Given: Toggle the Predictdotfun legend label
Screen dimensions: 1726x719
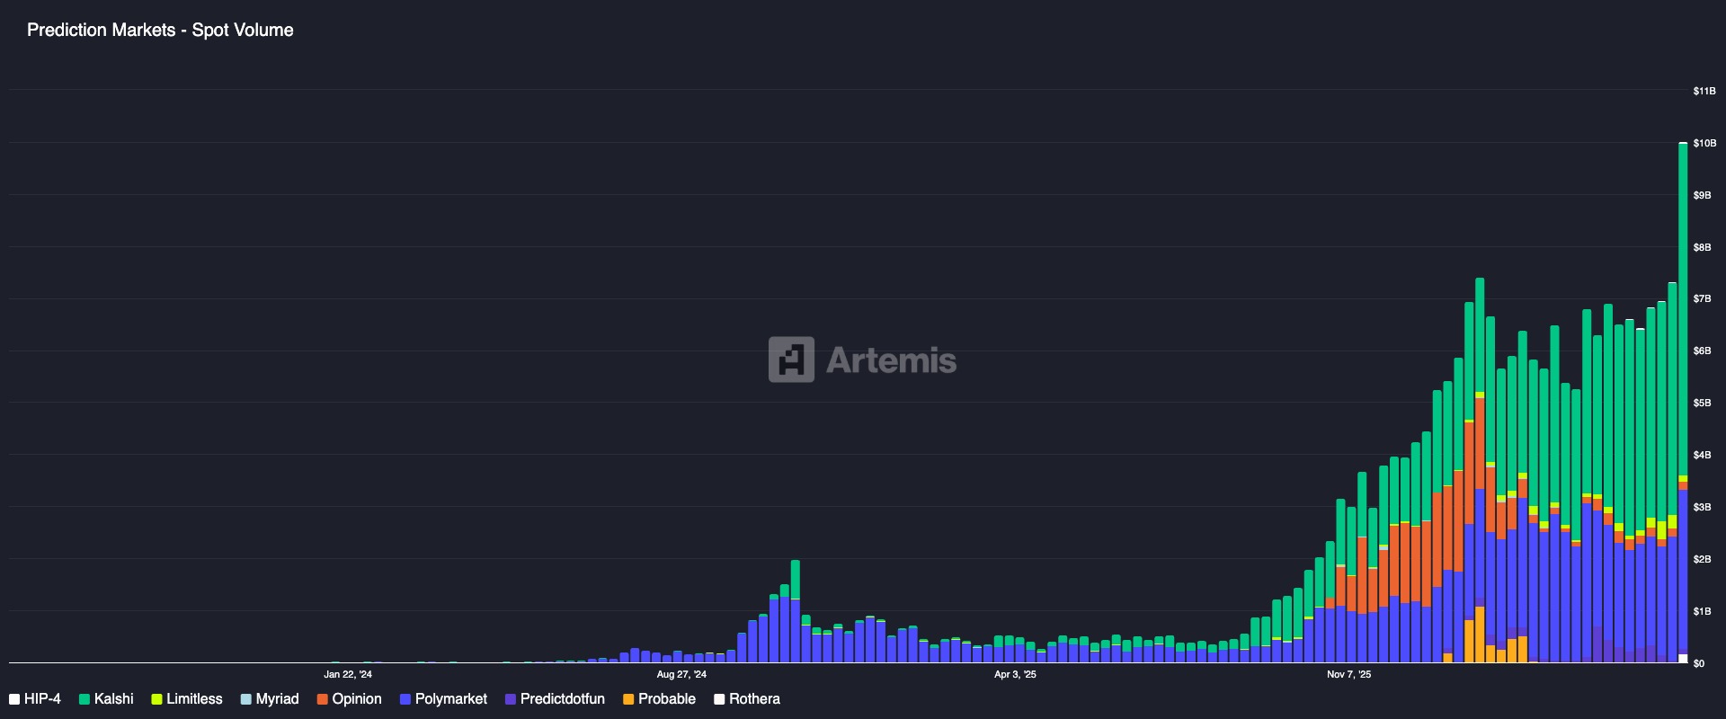Looking at the screenshot, I should (563, 699).
